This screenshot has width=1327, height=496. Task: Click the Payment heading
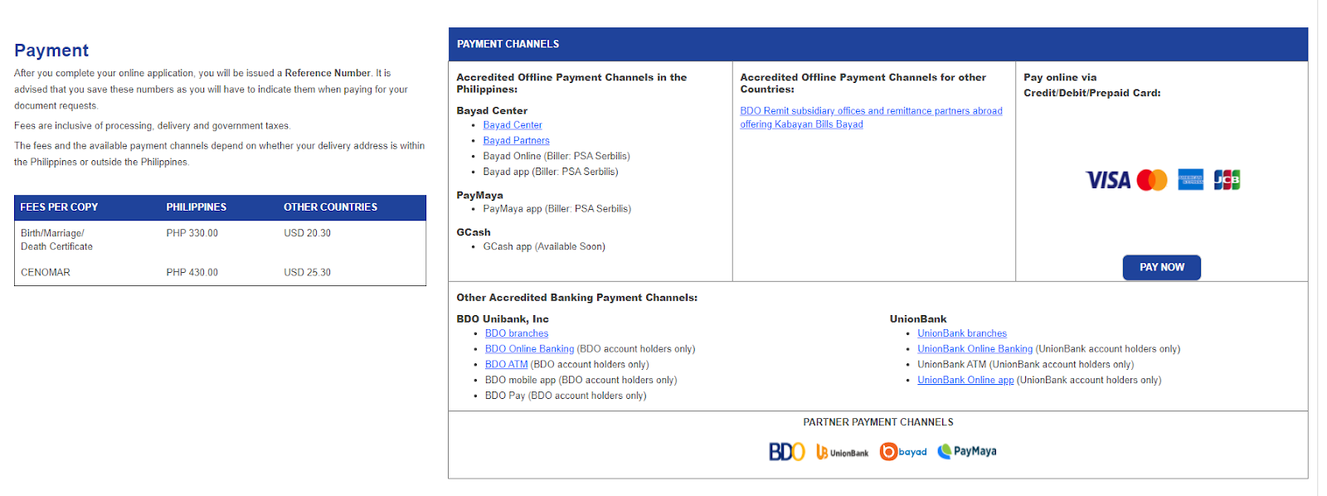click(x=51, y=51)
